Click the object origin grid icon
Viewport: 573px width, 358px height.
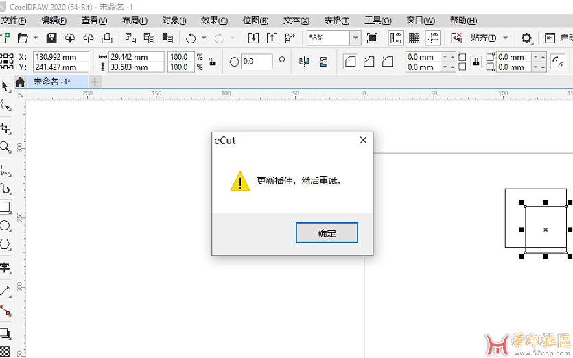click(x=7, y=61)
